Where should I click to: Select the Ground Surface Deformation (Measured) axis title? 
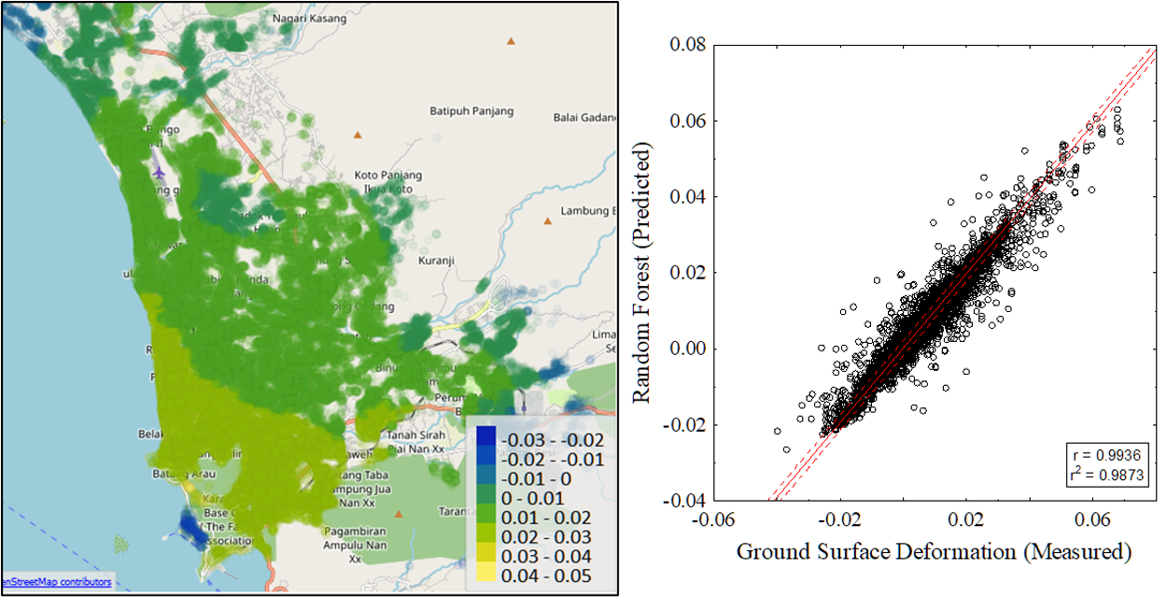[x=934, y=551]
